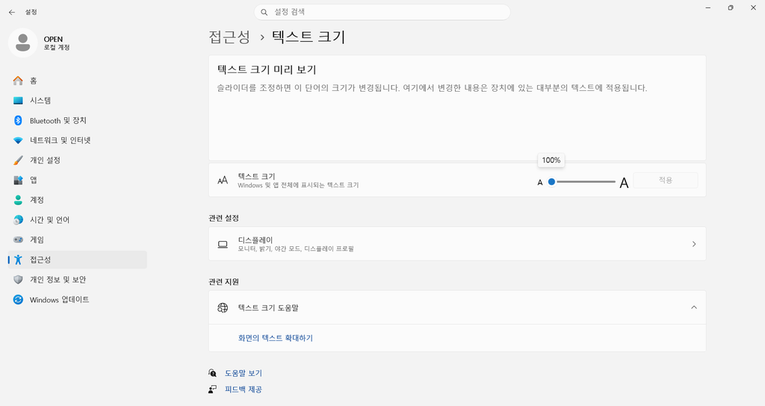
Task: Click the 도움말 보기 help icon
Action: click(x=212, y=373)
